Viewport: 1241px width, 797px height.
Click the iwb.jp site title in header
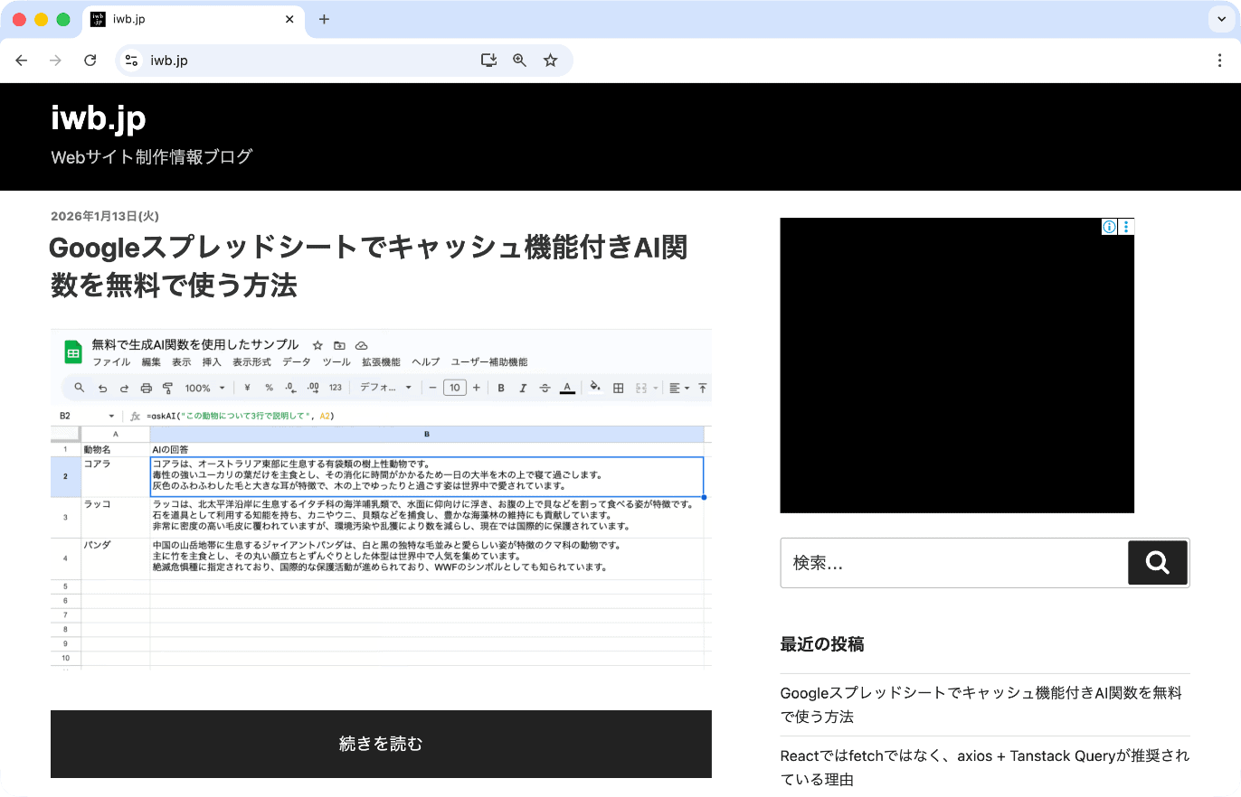pyautogui.click(x=98, y=118)
